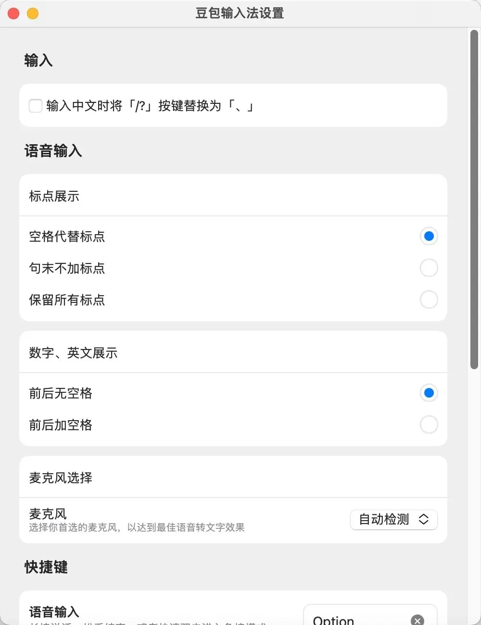Click the vertical scrollbar thumb
The image size is (481, 625).
pos(474,200)
